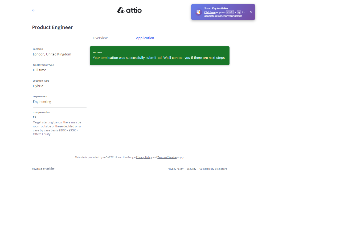Open the Security footer link
Screen dimensions: 340x234
[x=191, y=169]
